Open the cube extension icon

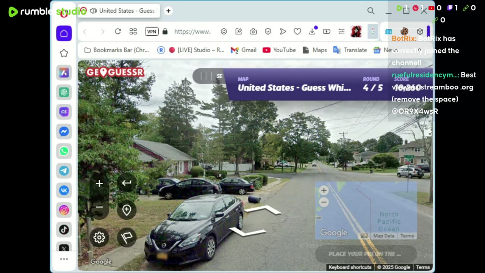420,31
